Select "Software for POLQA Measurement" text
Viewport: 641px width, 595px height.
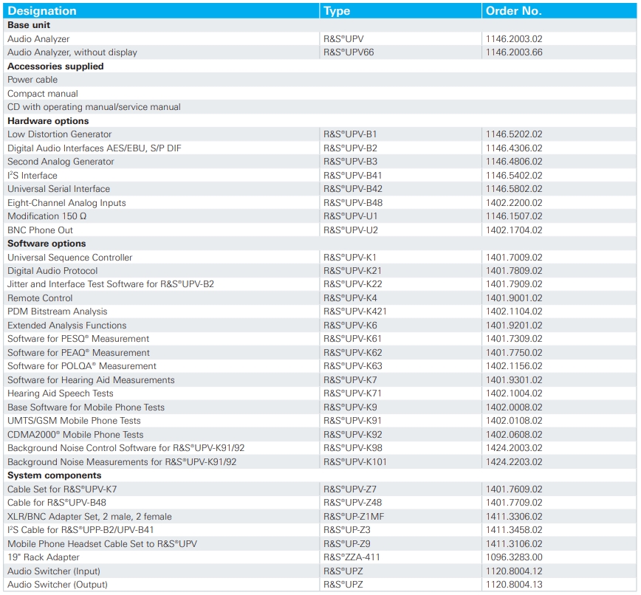[82, 366]
